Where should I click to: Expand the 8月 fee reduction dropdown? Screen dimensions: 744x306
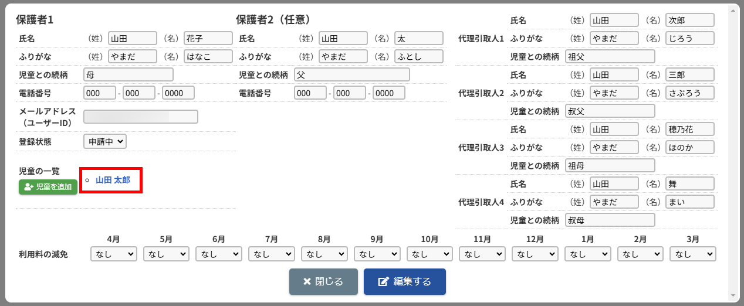pos(324,254)
